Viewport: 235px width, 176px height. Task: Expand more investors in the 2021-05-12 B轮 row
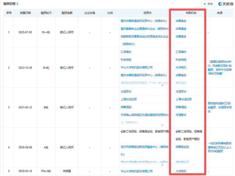(x=162, y=125)
